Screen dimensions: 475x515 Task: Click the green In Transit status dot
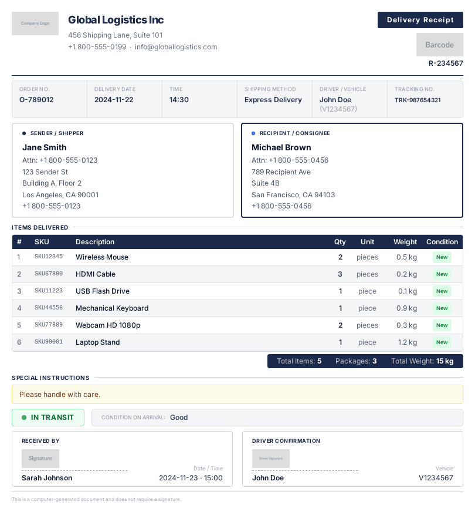24,418
